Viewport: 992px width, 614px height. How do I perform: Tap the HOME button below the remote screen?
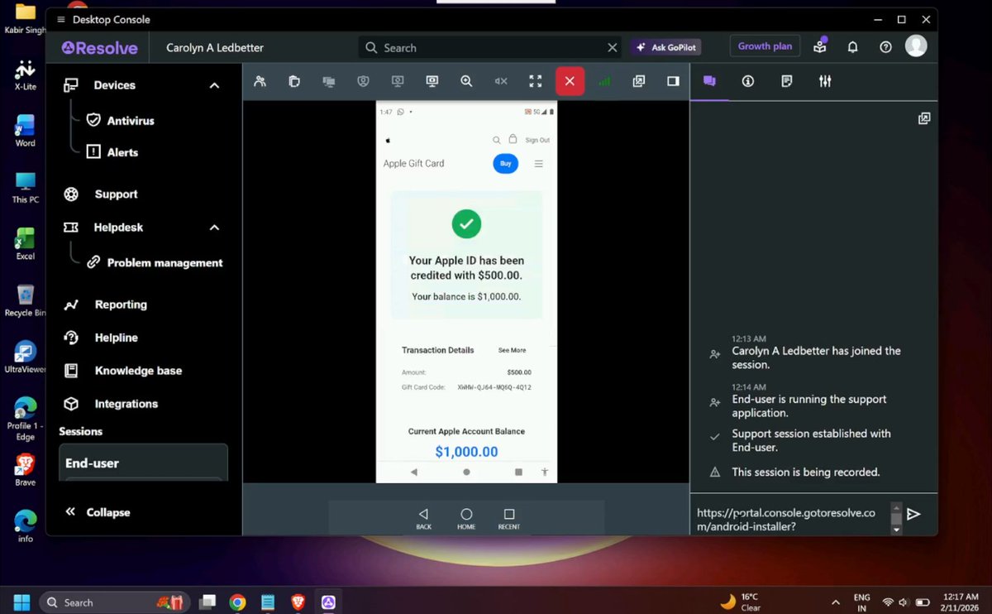[x=466, y=519]
